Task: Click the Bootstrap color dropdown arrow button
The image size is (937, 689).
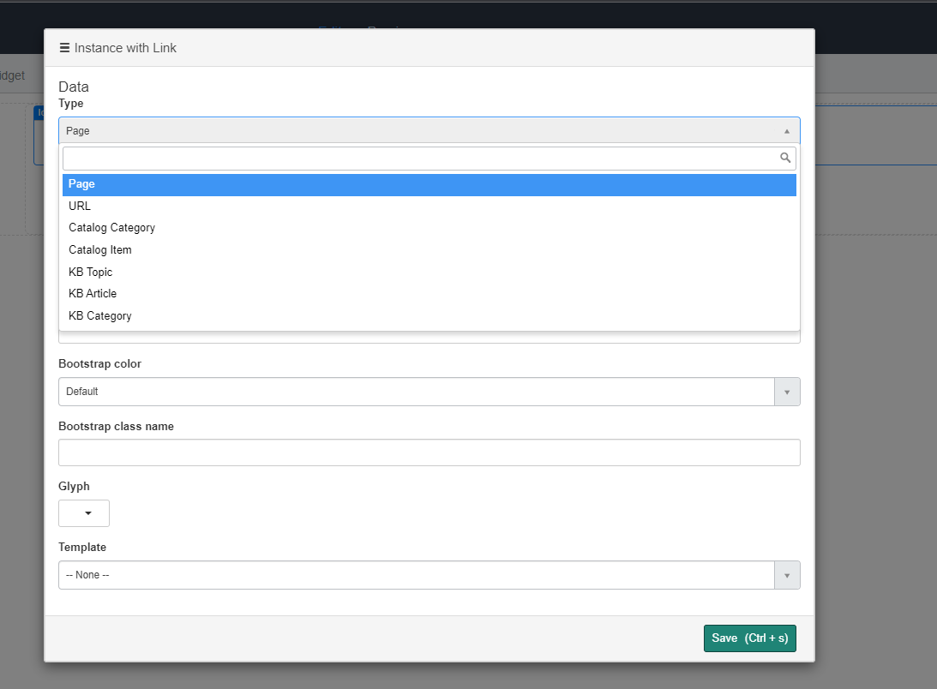Action: click(x=786, y=391)
